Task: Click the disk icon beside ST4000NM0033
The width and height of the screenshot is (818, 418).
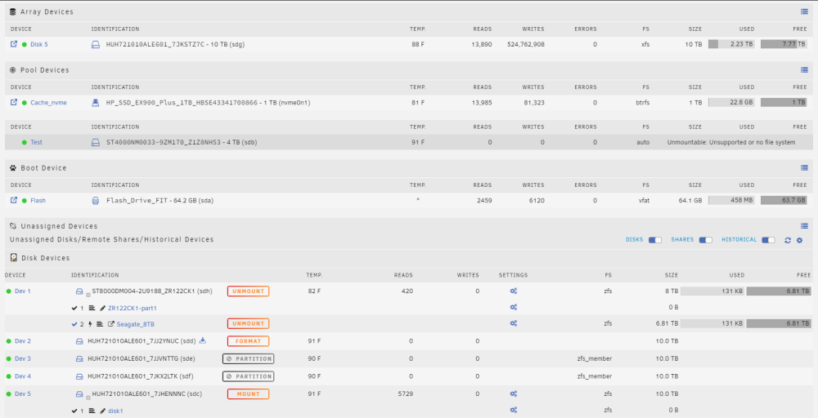Action: click(96, 143)
